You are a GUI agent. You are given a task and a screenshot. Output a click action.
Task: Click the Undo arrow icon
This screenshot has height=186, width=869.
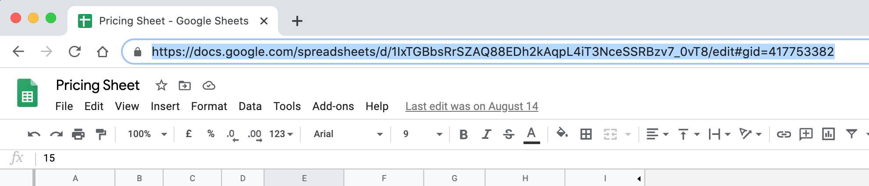click(x=34, y=134)
